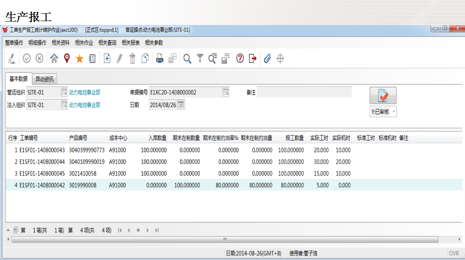
Task: Open the 相关查询 menu
Action: [x=107, y=43]
